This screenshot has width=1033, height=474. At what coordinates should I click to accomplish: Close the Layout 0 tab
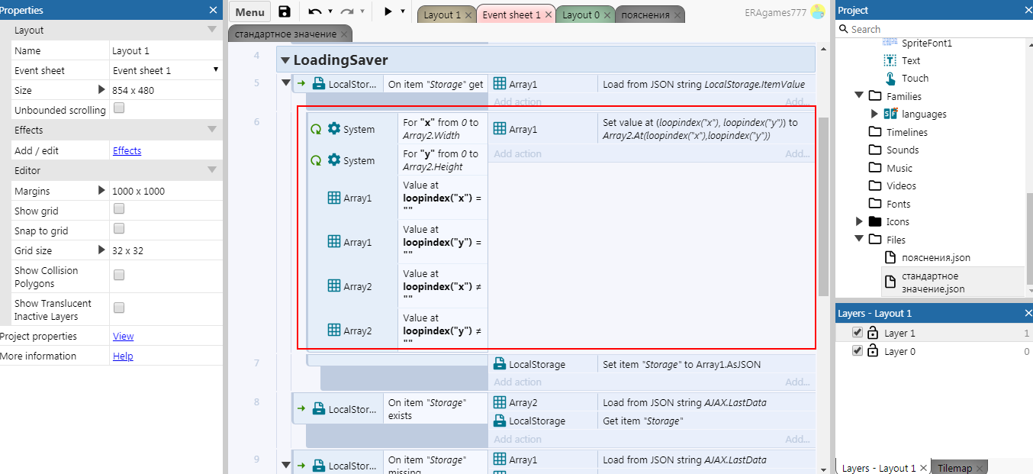(x=607, y=15)
